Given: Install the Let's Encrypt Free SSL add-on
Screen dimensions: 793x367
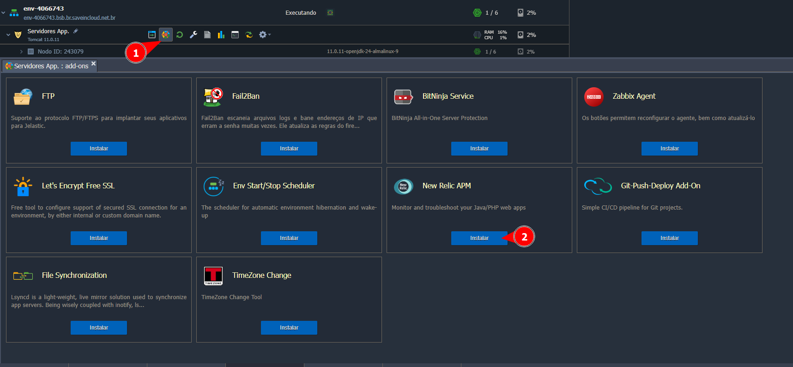Looking at the screenshot, I should pos(98,238).
